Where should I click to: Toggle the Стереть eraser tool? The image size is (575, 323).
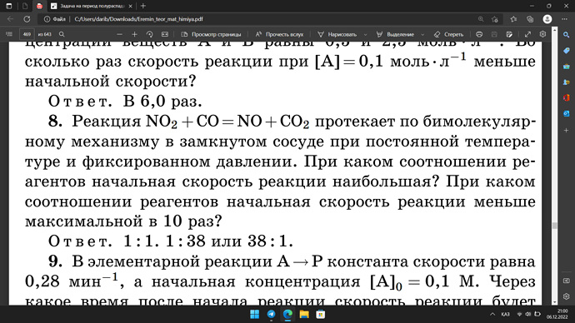point(448,34)
